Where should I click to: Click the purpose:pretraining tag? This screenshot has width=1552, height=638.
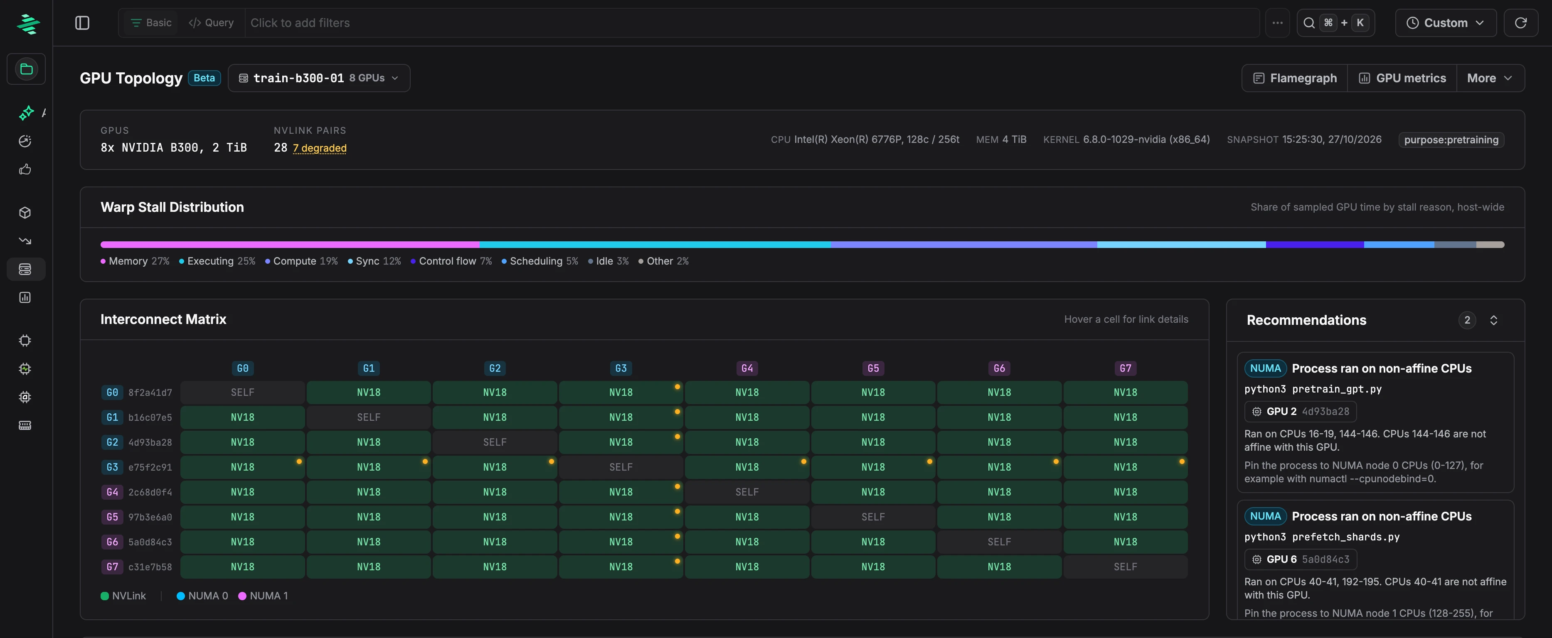pyautogui.click(x=1451, y=140)
